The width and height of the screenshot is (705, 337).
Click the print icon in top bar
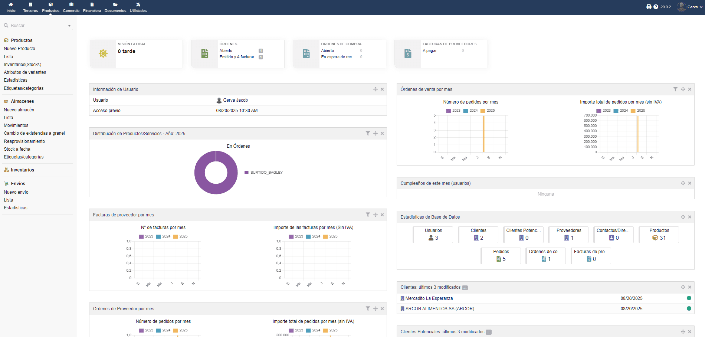click(x=649, y=7)
